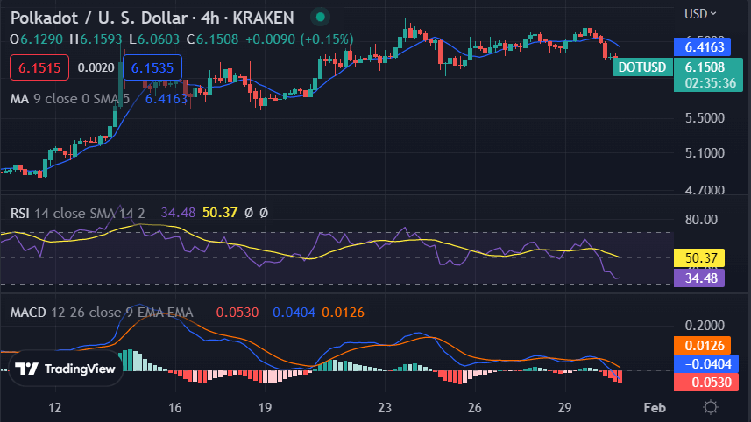Click the 5.5000 price axis level
Screen dimensions: 751x422
705,118
